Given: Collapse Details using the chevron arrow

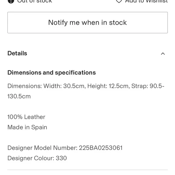Looking at the screenshot, I should (x=163, y=54).
